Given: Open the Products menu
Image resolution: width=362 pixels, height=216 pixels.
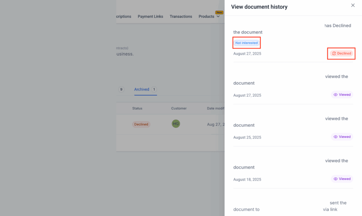Looking at the screenshot, I should (206, 16).
